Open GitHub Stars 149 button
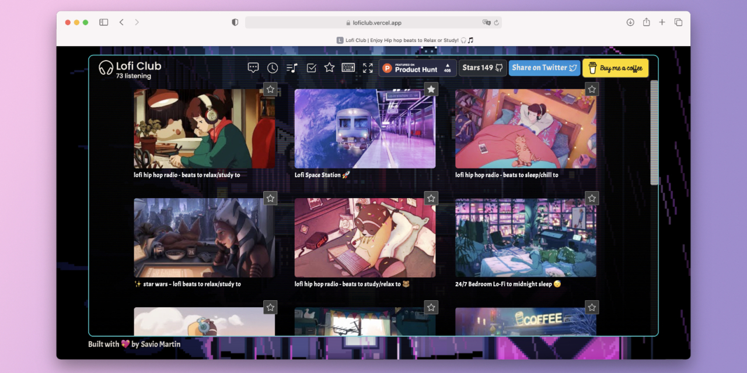Viewport: 747px width, 373px height. (483, 68)
